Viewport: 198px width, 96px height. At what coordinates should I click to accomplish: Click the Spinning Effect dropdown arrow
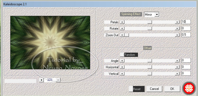point(157,14)
